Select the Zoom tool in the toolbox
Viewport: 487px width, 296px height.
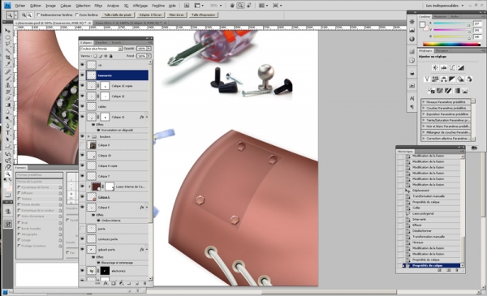[x=8, y=174]
